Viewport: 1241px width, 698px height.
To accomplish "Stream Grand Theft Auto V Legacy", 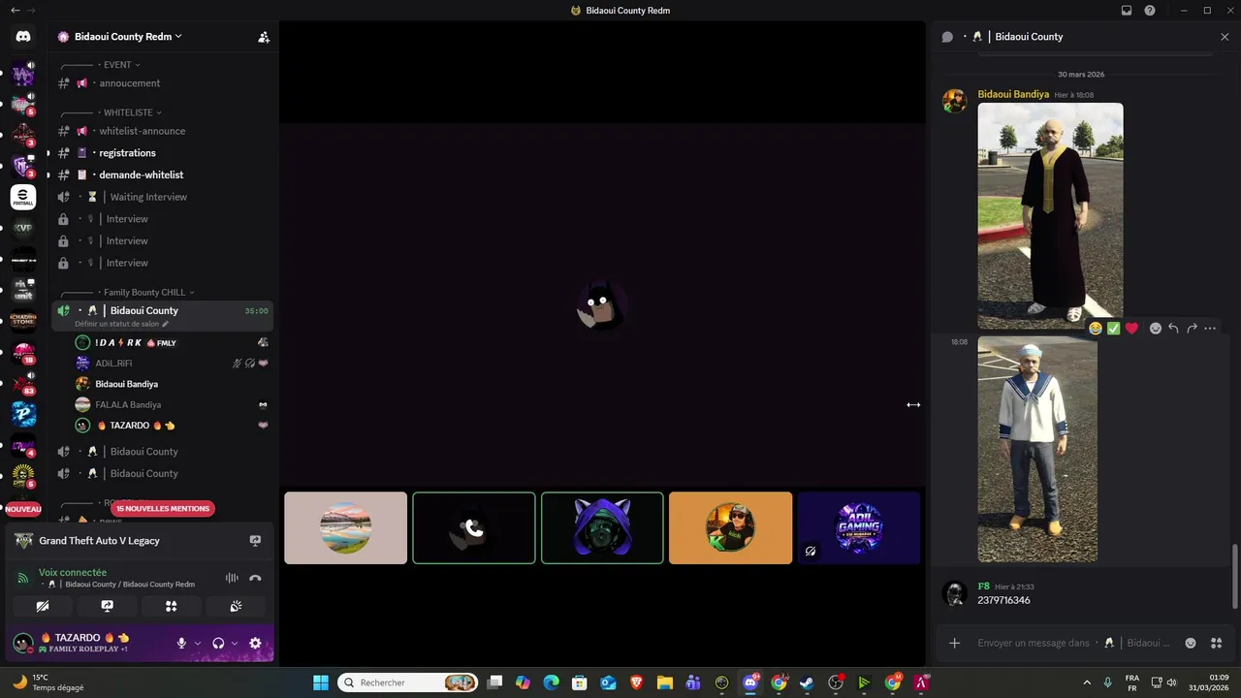I will [x=255, y=541].
